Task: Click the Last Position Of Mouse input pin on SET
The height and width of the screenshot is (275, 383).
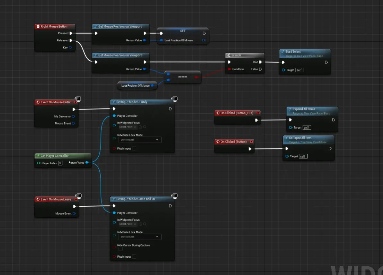Action: pos(161,40)
